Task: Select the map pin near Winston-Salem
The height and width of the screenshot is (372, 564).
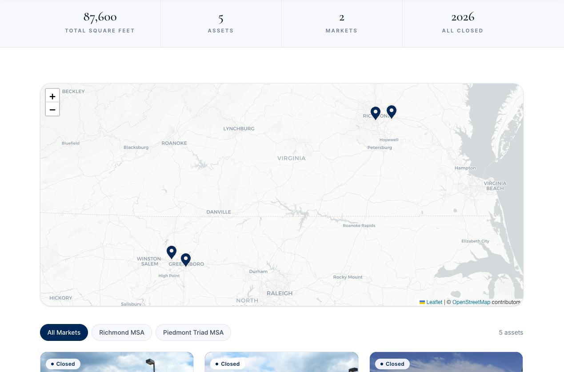Action: [172, 252]
